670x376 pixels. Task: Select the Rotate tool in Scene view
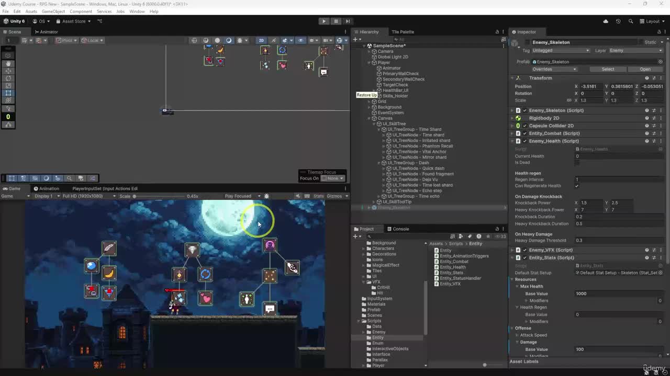[8, 78]
